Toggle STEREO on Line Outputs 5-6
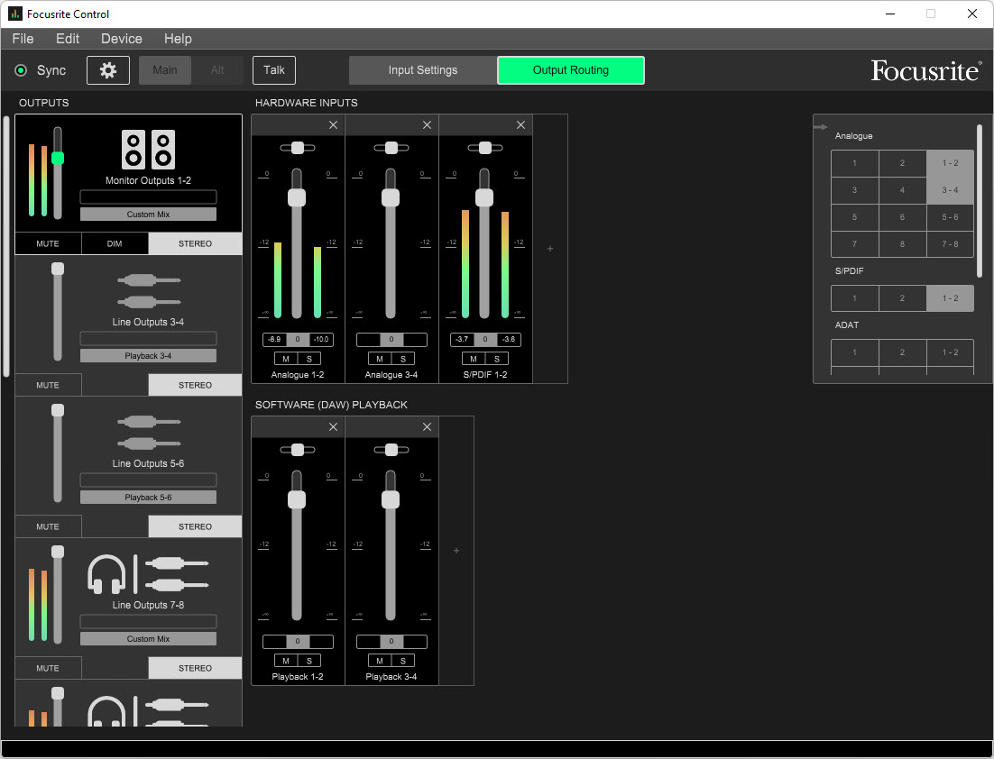994x759 pixels. coord(195,526)
